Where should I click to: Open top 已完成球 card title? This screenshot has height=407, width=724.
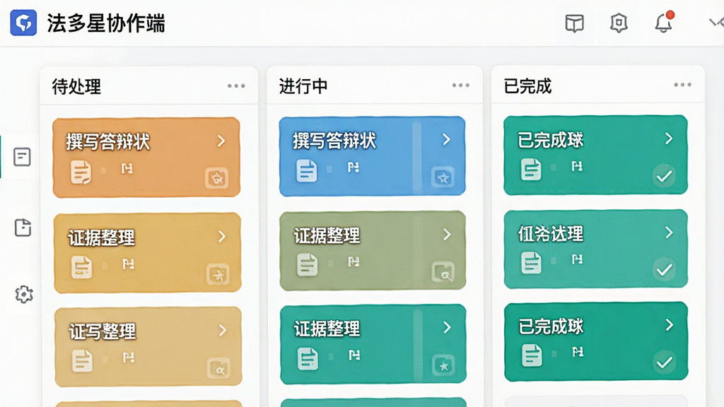(x=550, y=140)
